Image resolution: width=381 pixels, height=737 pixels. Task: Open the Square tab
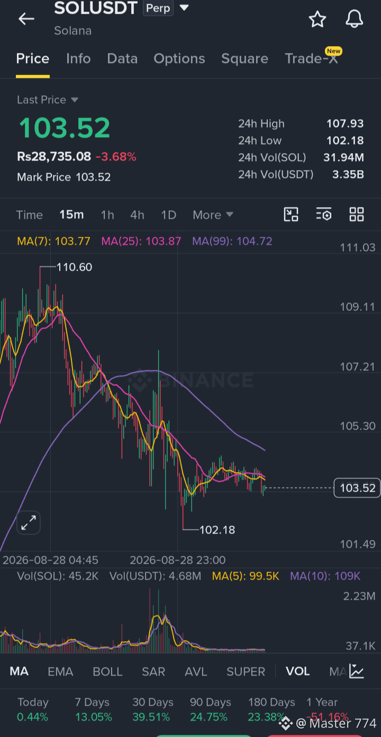tap(244, 59)
